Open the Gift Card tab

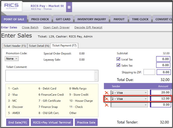pyautogui.click(x=63, y=19)
